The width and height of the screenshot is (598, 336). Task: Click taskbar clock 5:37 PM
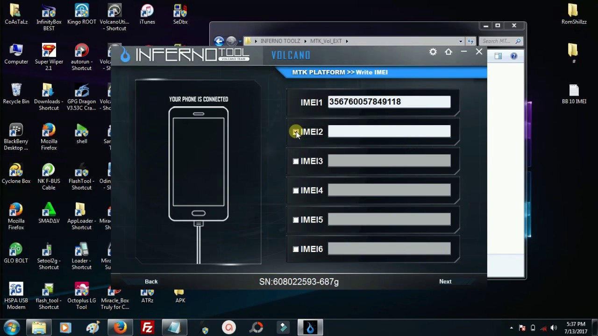(576, 324)
